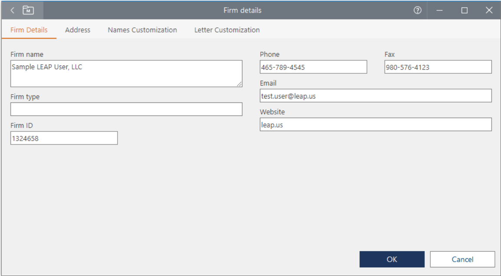The height and width of the screenshot is (276, 501).
Task: Click into the Firm name text area
Action: tap(126, 74)
